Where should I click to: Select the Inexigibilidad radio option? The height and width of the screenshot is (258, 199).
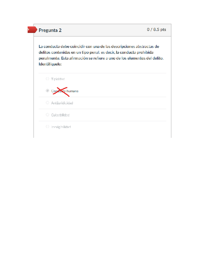coord(47,127)
